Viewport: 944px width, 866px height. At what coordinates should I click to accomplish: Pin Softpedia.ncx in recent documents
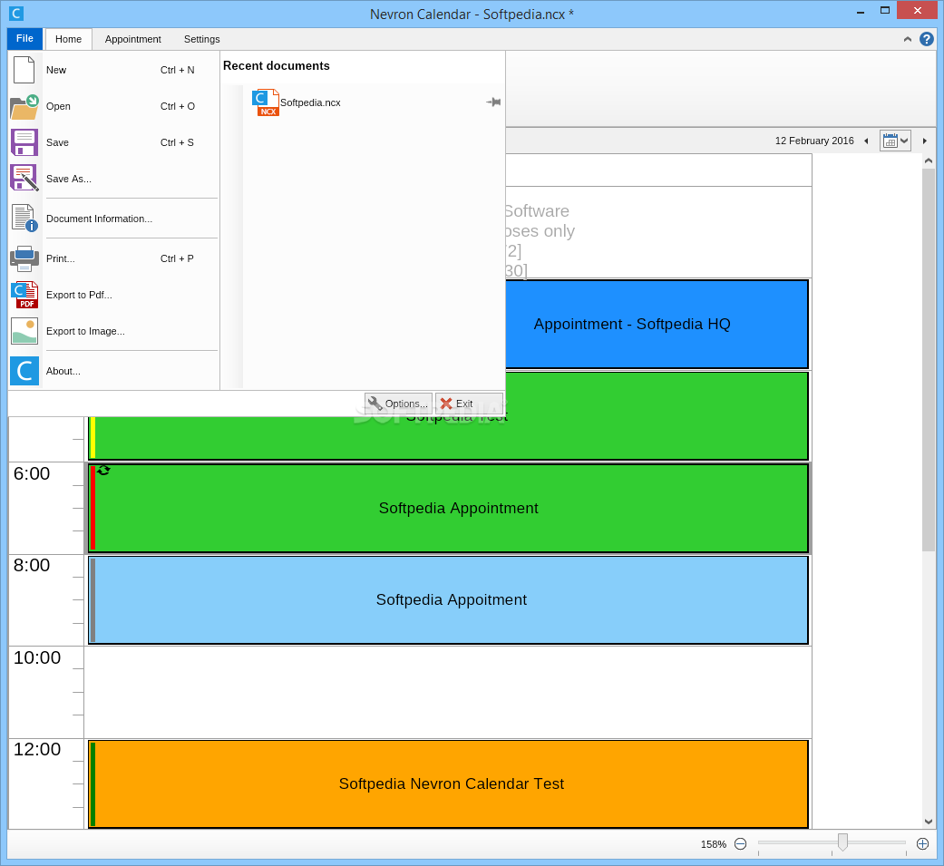493,102
